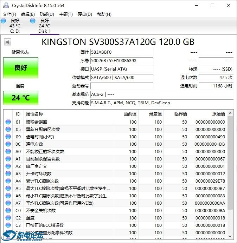
Task: Open the 编辑(E) menu
Action: click(x=28, y=14)
